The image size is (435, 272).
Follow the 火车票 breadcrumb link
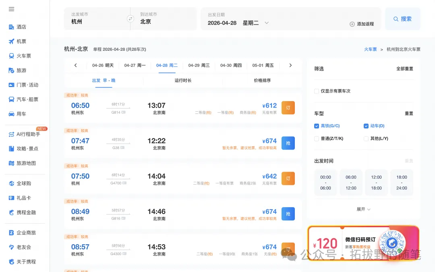pyautogui.click(x=371, y=50)
